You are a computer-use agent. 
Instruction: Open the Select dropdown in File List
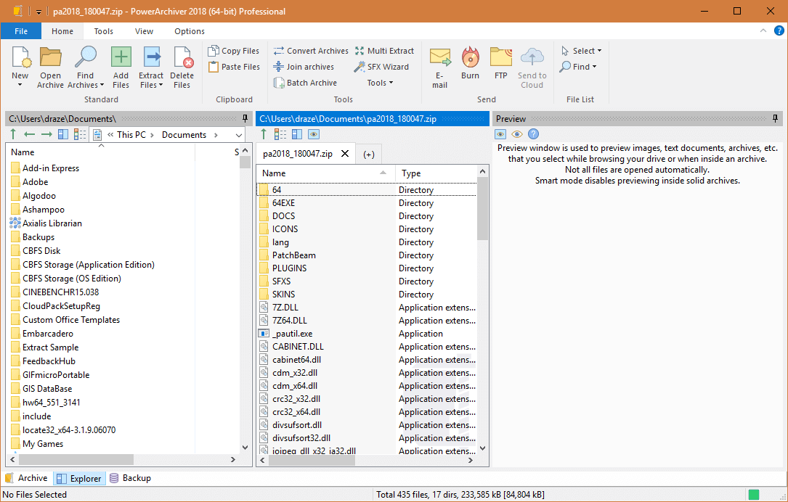click(582, 51)
